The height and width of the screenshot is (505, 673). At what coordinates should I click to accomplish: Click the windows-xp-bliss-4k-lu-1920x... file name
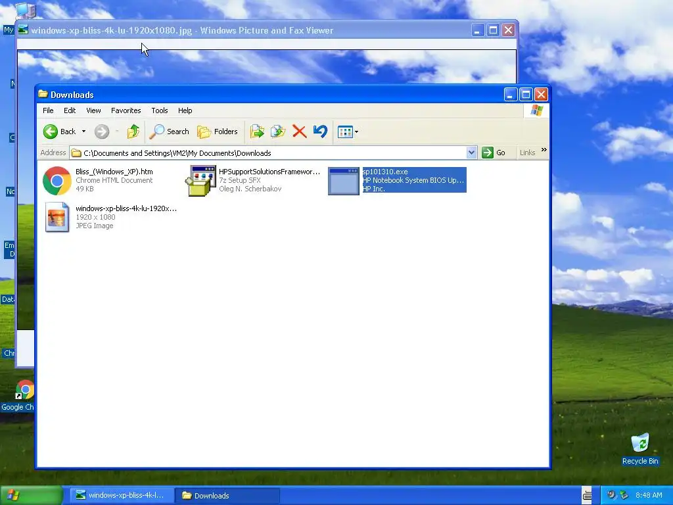tap(126, 208)
